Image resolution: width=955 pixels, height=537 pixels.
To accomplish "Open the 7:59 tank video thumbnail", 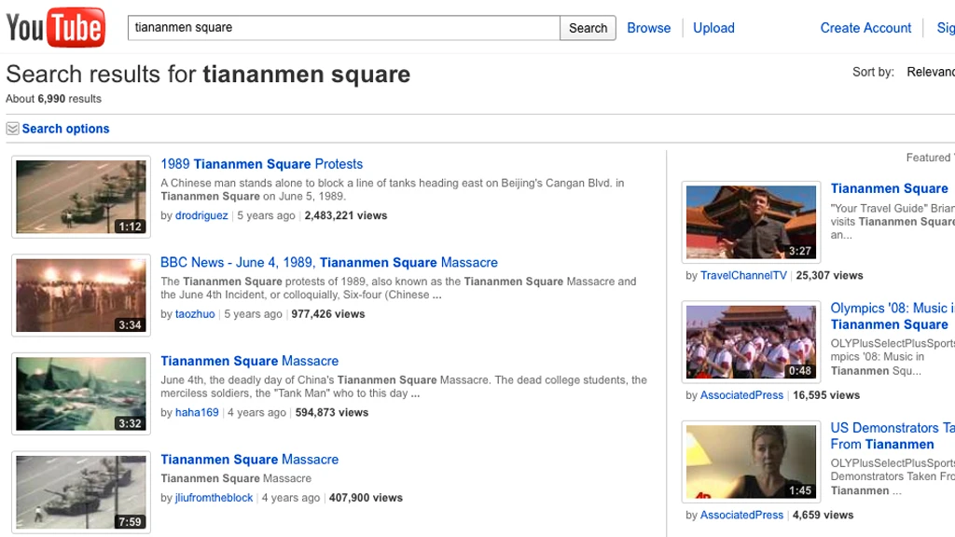I will [x=81, y=492].
